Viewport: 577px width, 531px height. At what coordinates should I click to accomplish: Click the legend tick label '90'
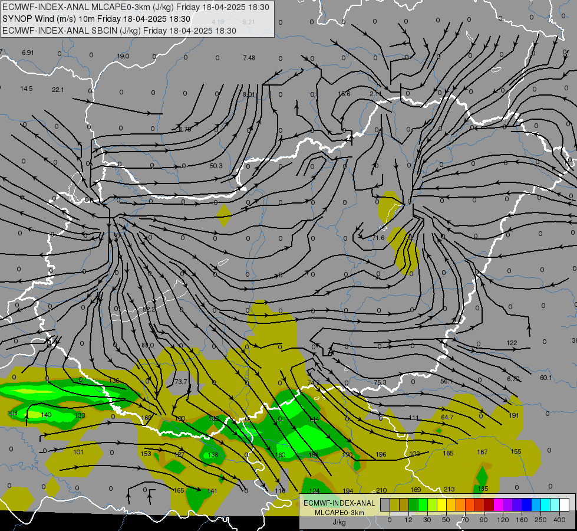483,520
